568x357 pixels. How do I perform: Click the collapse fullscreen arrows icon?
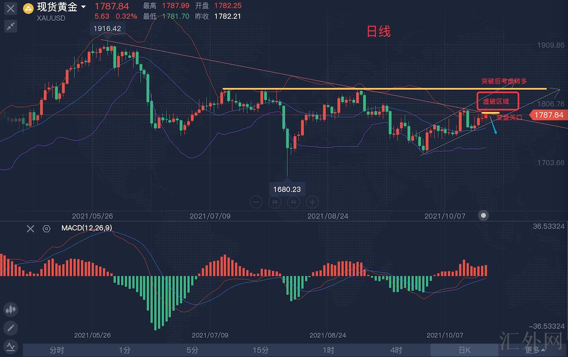(x=11, y=26)
